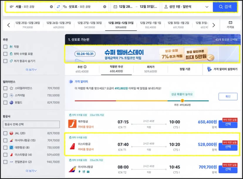The image size is (243, 179).
Task: Select 12월 30일-1월 2일 date tab
Action: click(x=178, y=25)
